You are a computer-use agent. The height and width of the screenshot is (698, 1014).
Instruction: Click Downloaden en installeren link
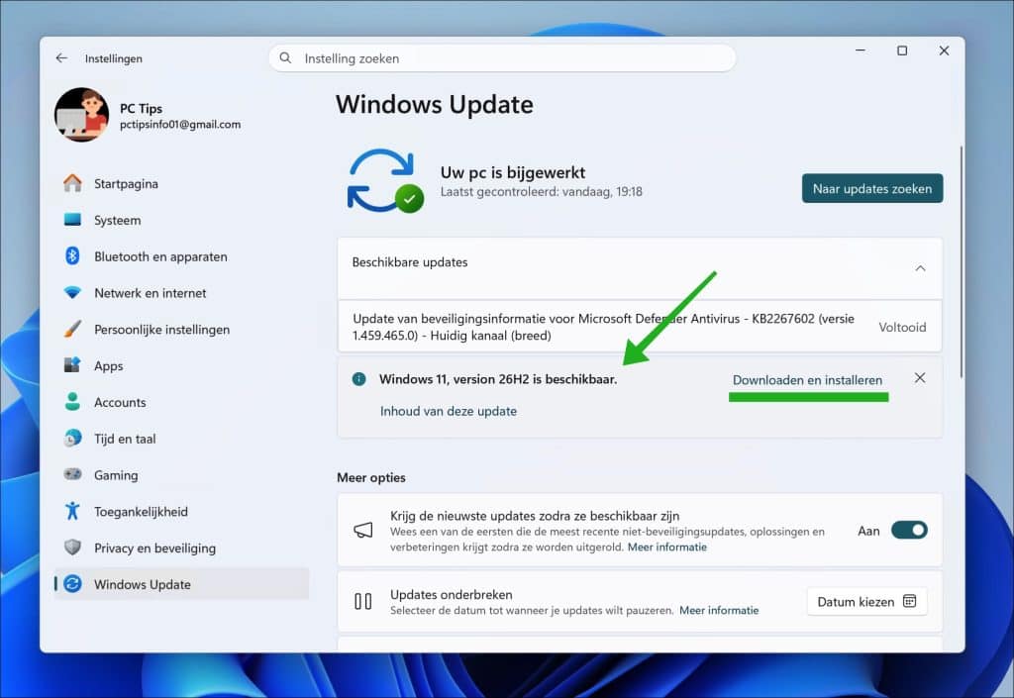[x=807, y=380]
